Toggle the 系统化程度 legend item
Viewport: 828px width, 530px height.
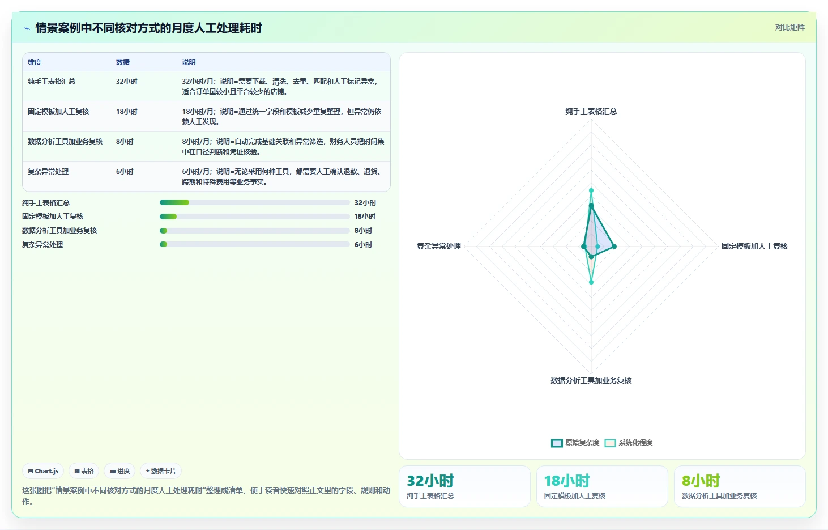click(629, 443)
